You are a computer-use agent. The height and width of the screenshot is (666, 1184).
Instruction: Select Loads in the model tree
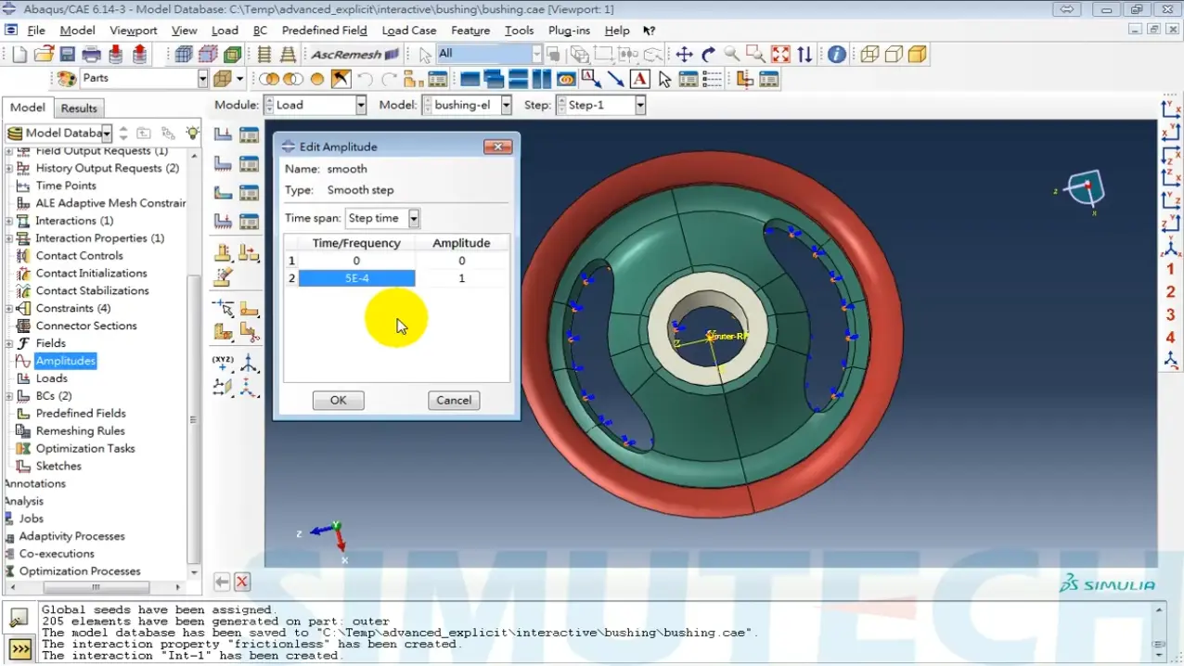[51, 378]
